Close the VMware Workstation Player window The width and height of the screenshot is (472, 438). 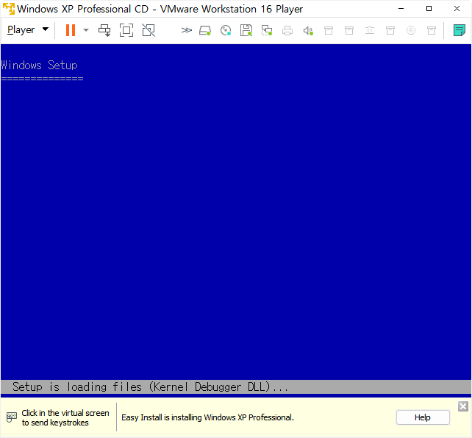(457, 9)
